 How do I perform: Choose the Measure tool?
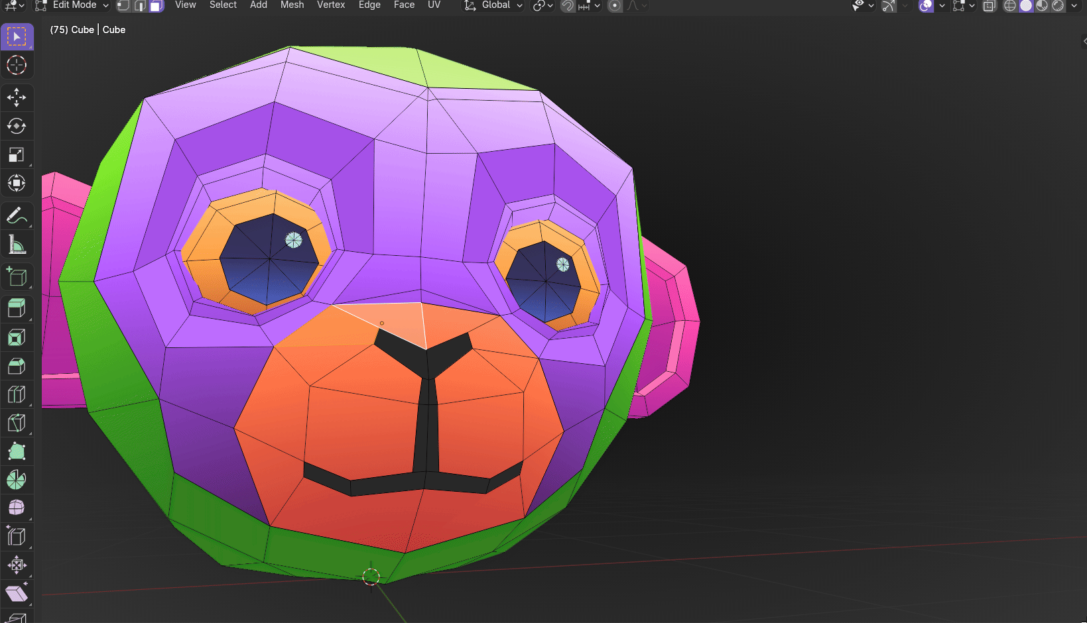click(x=17, y=245)
